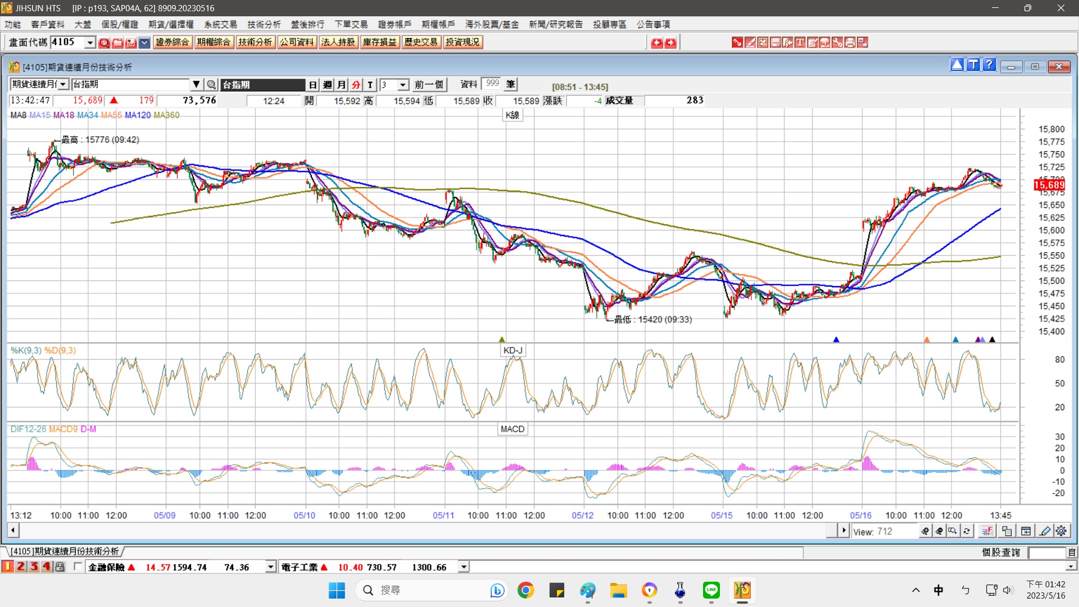Screen dimensions: 1079x607
Task: Open chart settings gear icon
Action: (1061, 531)
